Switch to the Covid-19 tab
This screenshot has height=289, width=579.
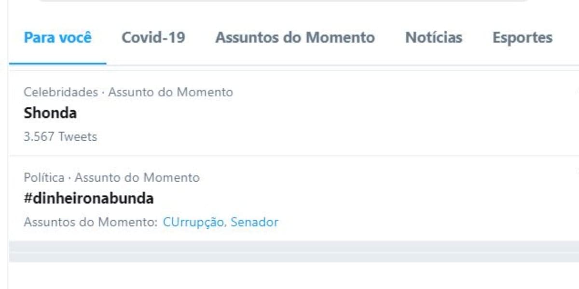coord(153,38)
